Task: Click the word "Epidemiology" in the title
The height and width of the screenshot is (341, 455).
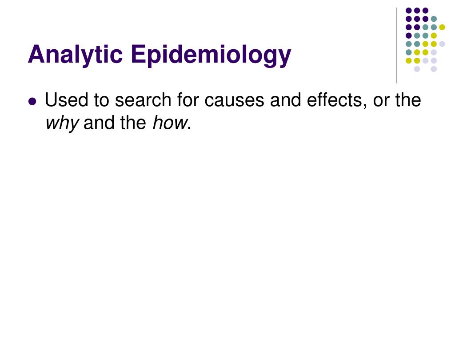Action: coord(211,54)
